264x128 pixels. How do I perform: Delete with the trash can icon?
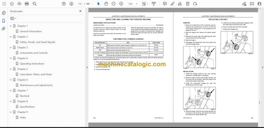187,4
